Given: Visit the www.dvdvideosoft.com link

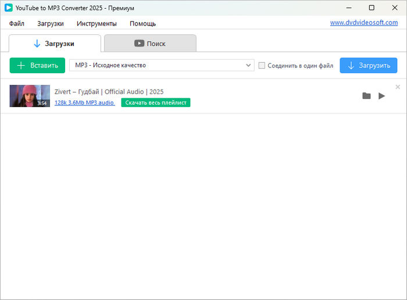Looking at the screenshot, I should [x=364, y=23].
